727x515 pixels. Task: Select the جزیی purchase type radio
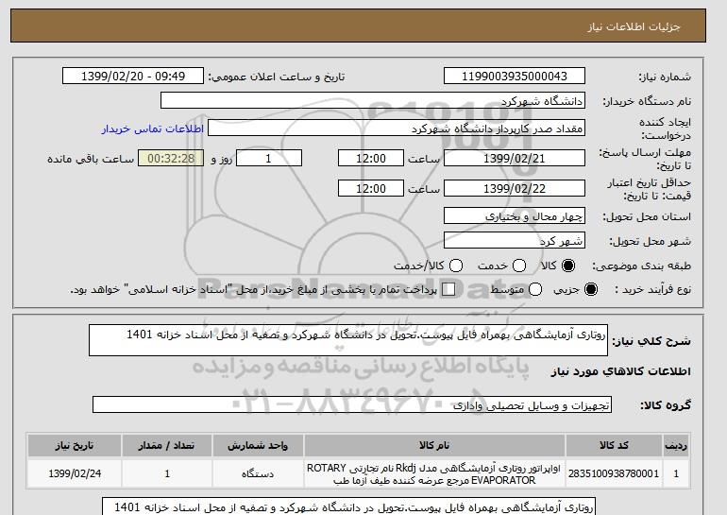tap(591, 289)
